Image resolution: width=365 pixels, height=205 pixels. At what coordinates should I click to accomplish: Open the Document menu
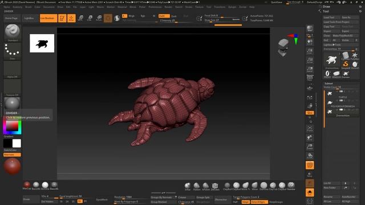tap(49, 7)
